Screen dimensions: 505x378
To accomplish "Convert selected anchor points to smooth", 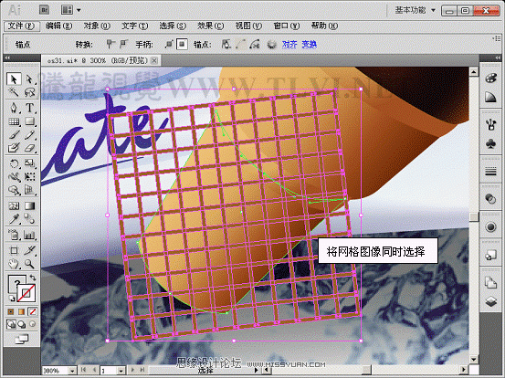I will coord(123,44).
